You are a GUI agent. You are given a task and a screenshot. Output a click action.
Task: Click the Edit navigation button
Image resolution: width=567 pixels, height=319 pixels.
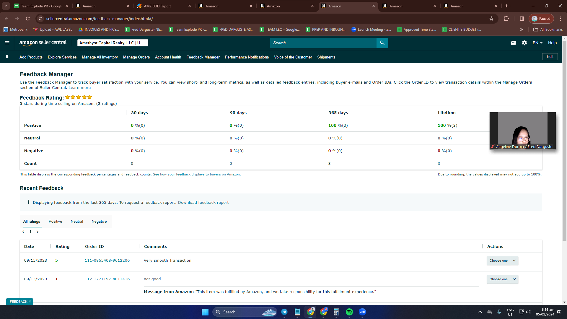click(550, 57)
